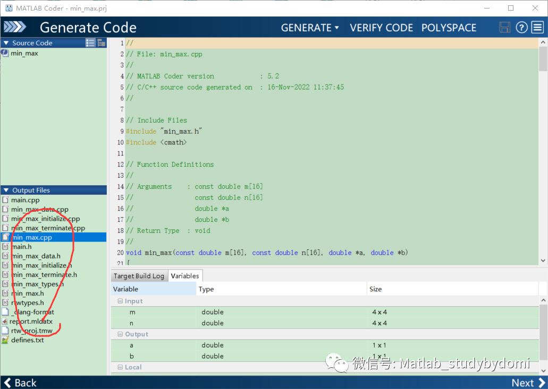Click the file icon beside main.cpp

pos(5,200)
